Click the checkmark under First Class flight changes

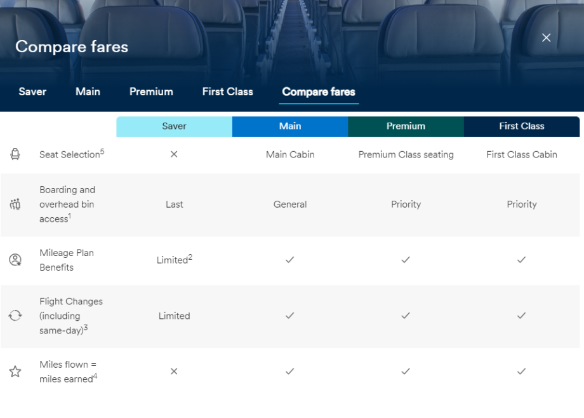tap(521, 315)
